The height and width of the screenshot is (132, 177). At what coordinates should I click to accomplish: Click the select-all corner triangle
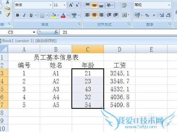(4, 49)
